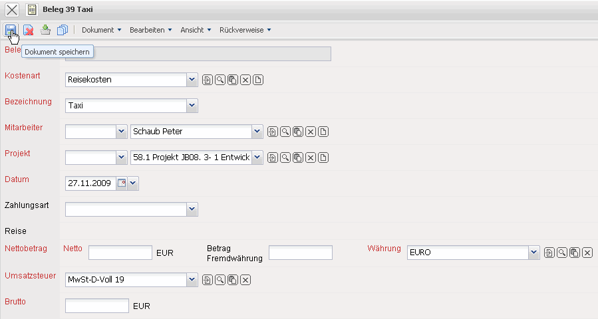Click the Brutto amount input field

click(97, 306)
